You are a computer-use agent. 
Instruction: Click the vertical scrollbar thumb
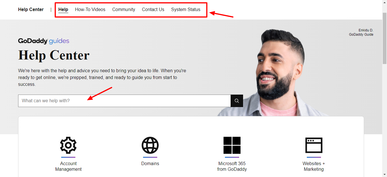click(x=384, y=38)
